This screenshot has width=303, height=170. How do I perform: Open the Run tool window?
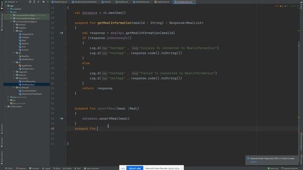(78, 169)
